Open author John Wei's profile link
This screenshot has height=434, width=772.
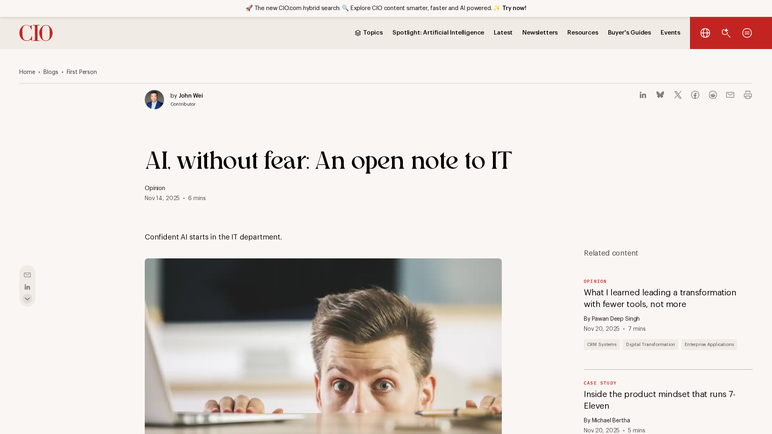(x=191, y=96)
